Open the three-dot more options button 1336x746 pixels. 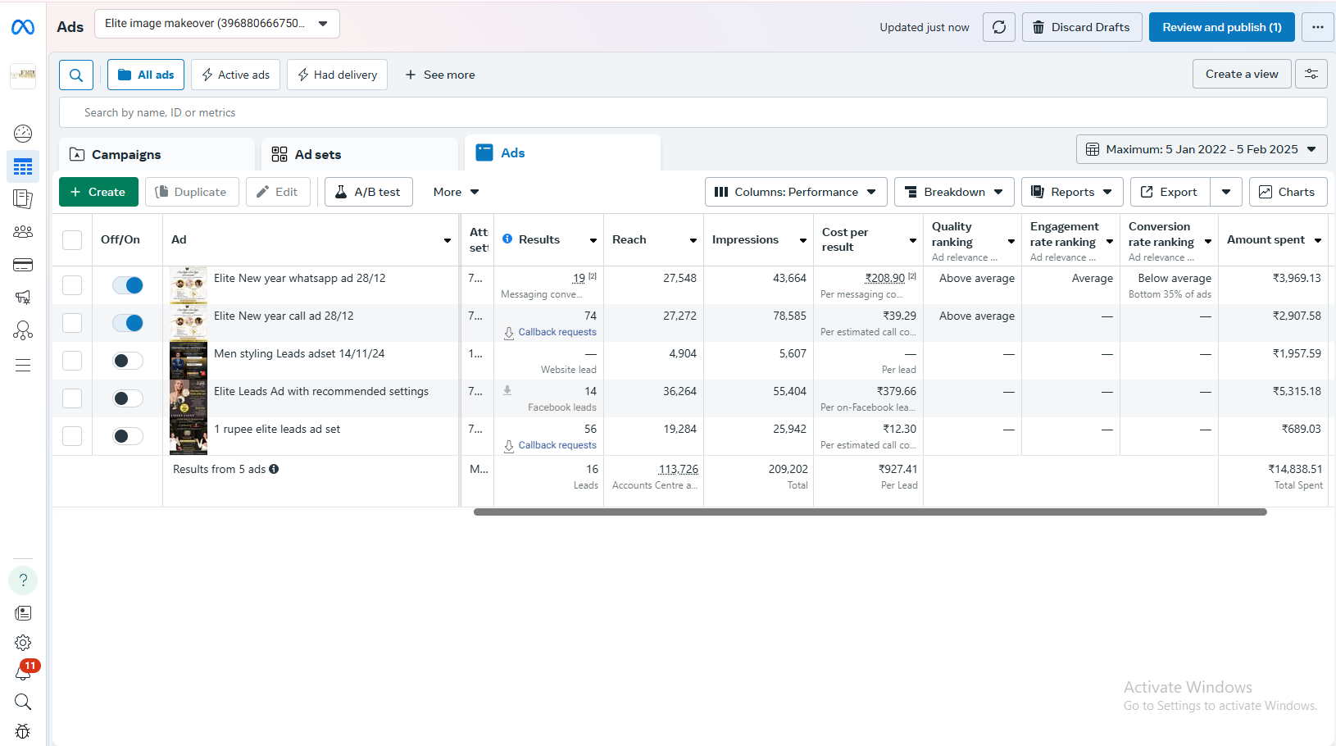tap(1318, 27)
